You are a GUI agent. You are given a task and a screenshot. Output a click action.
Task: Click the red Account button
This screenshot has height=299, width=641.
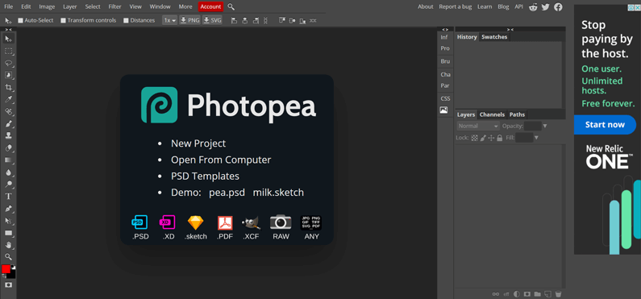click(211, 6)
